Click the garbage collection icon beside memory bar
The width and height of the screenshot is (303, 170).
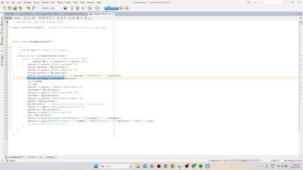point(122,8)
